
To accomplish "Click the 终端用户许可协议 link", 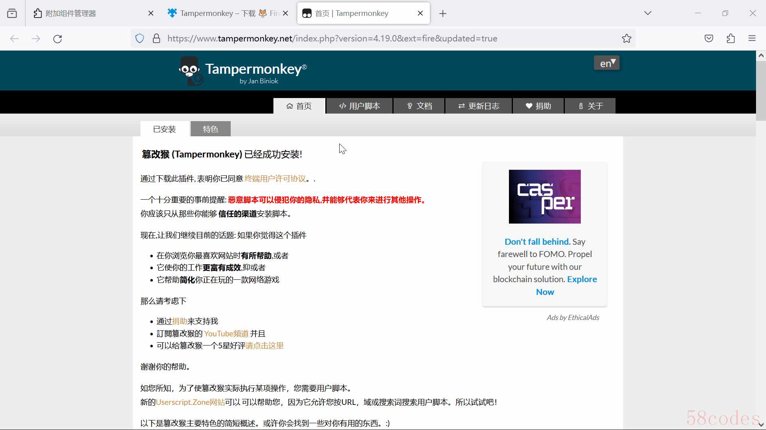I will (x=275, y=179).
